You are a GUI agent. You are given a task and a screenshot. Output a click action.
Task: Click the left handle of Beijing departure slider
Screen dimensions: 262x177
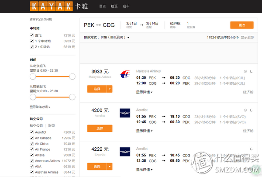pos(33,76)
